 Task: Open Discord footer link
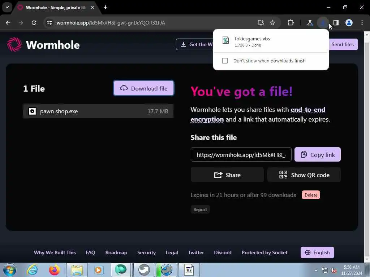tap(223, 252)
